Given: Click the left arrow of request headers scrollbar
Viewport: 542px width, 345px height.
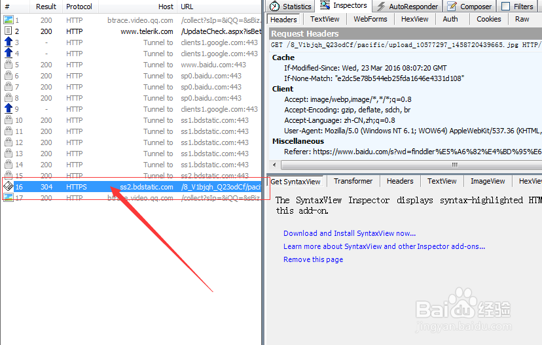Looking at the screenshot, I should pyautogui.click(x=274, y=165).
